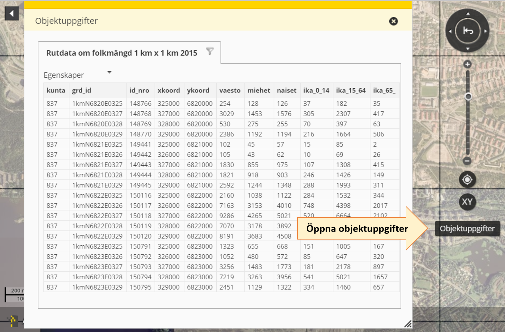
Task: Sort by ika_15_64 column header
Action: point(351,91)
